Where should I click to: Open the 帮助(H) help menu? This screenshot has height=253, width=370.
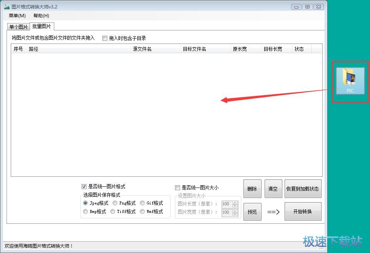click(x=41, y=16)
